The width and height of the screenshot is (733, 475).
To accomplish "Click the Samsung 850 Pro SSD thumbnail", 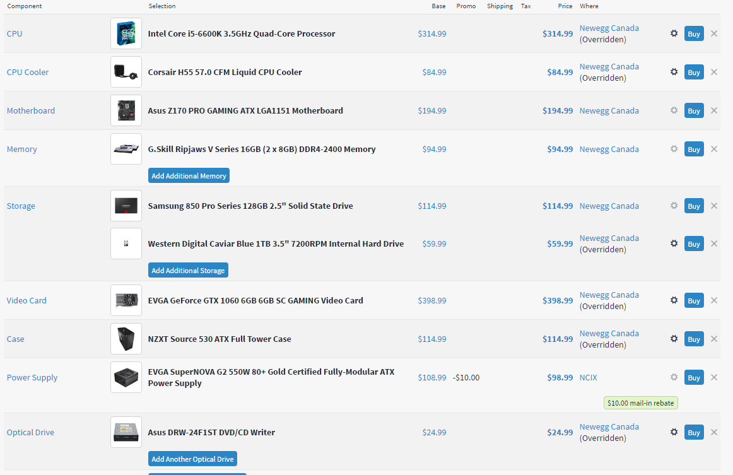I will 126,206.
